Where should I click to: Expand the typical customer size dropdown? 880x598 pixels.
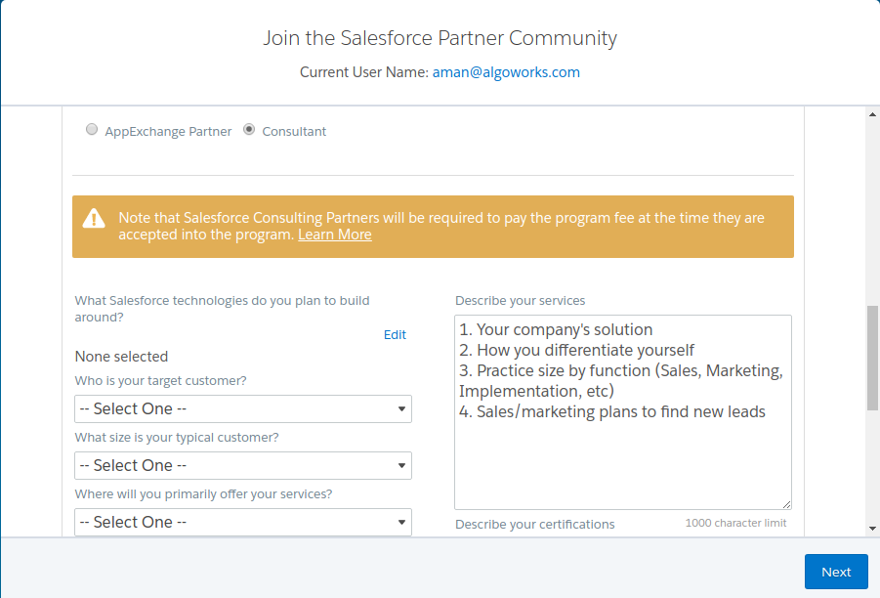coord(243,465)
